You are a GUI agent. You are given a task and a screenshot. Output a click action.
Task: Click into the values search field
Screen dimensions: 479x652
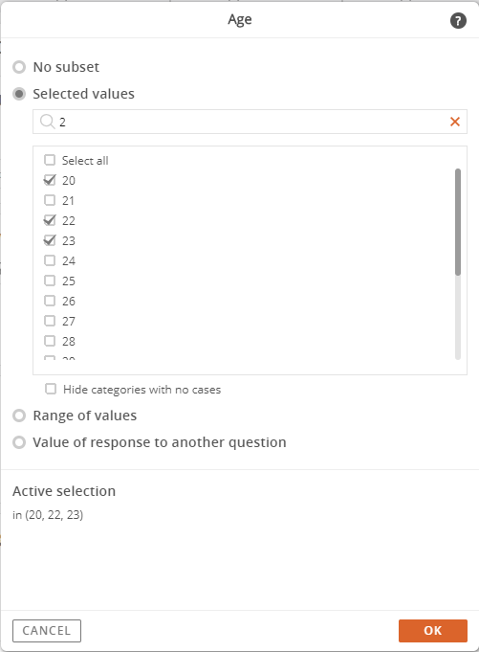pyautogui.click(x=250, y=122)
